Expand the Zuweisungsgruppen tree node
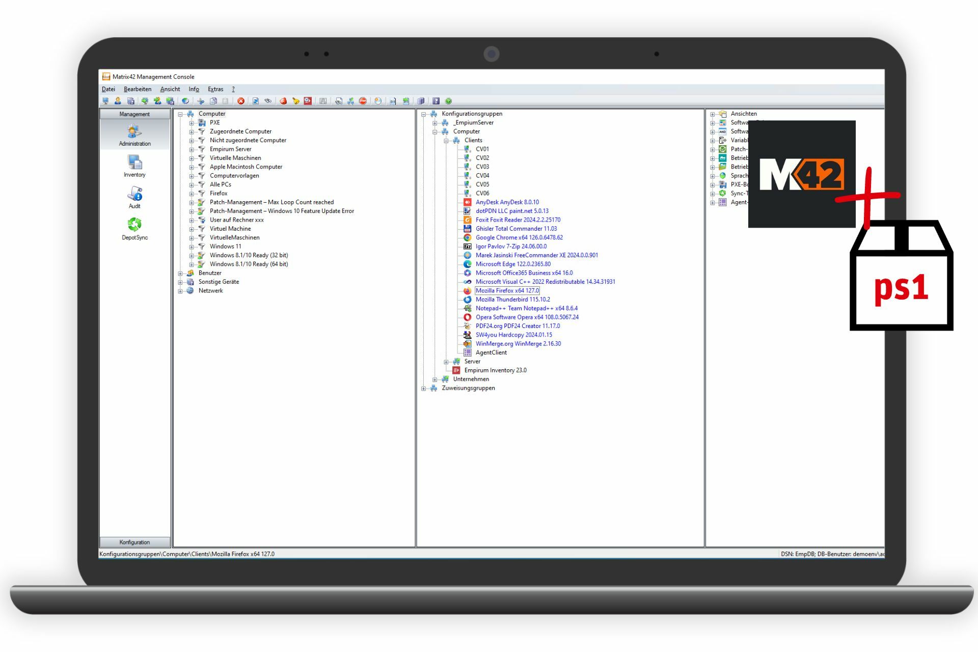Viewport: 978px width, 652px height. (423, 388)
